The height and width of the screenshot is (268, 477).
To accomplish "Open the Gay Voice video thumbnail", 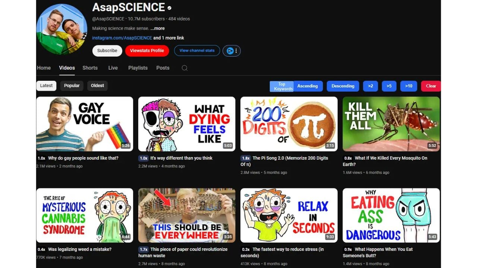I will 85,124.
